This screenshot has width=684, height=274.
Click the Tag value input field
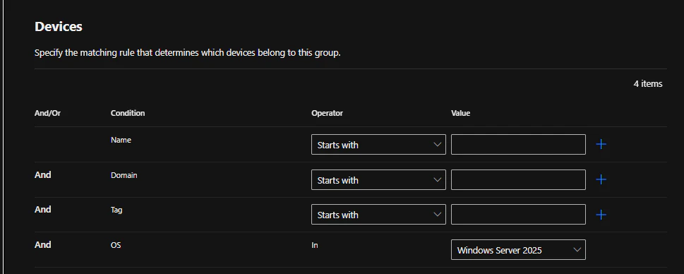(518, 215)
